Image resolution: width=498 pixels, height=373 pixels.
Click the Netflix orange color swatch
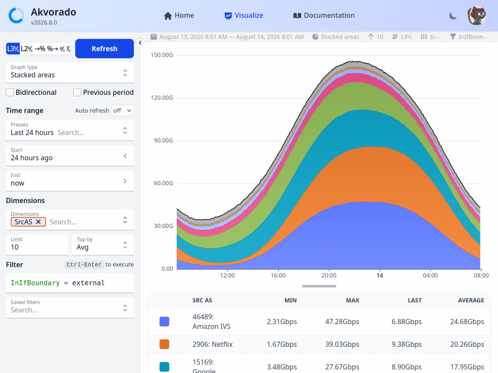[164, 344]
